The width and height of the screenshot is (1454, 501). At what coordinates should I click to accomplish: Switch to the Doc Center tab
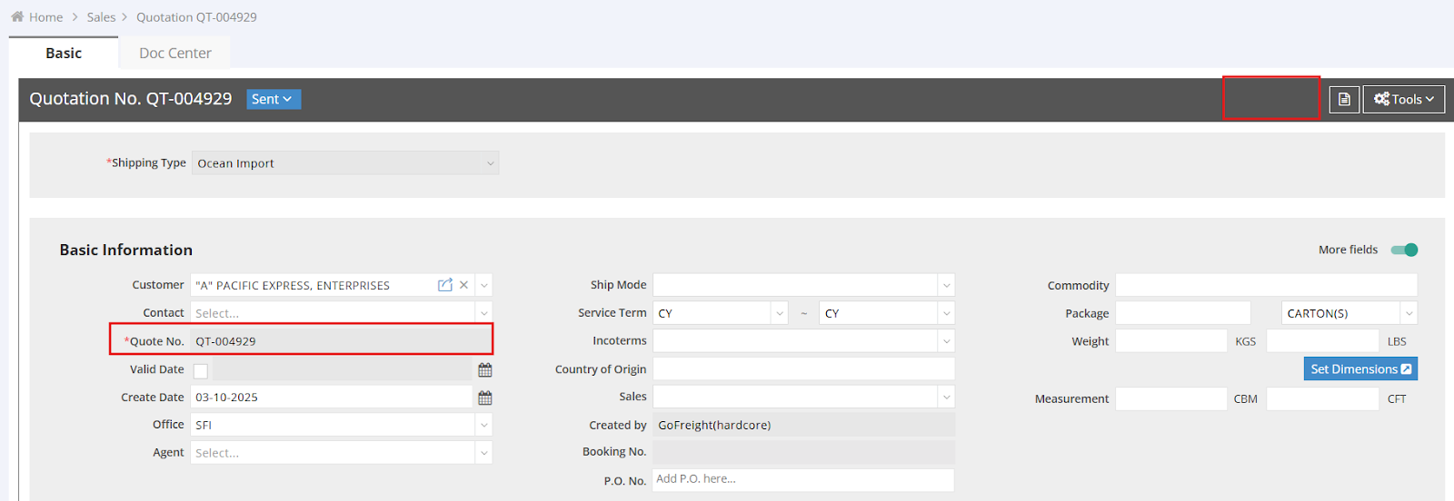(x=175, y=54)
